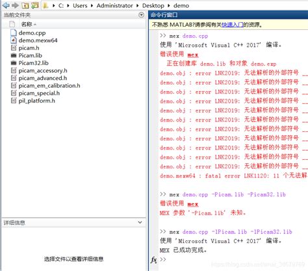Open the quick start getting started link
The image size is (308, 271).
tap(232, 25)
